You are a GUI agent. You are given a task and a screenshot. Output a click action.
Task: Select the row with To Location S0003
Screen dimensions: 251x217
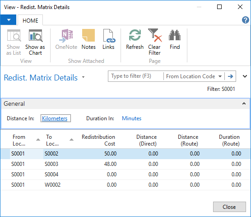pos(125,164)
